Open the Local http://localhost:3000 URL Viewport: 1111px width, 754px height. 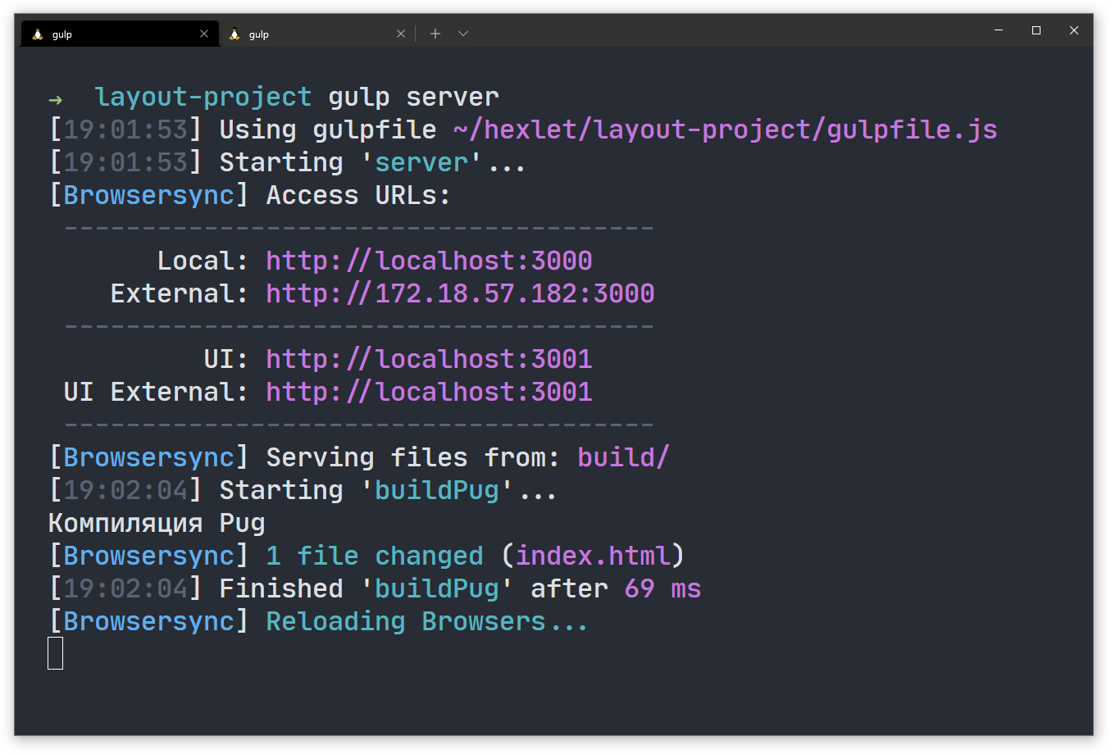(x=429, y=261)
